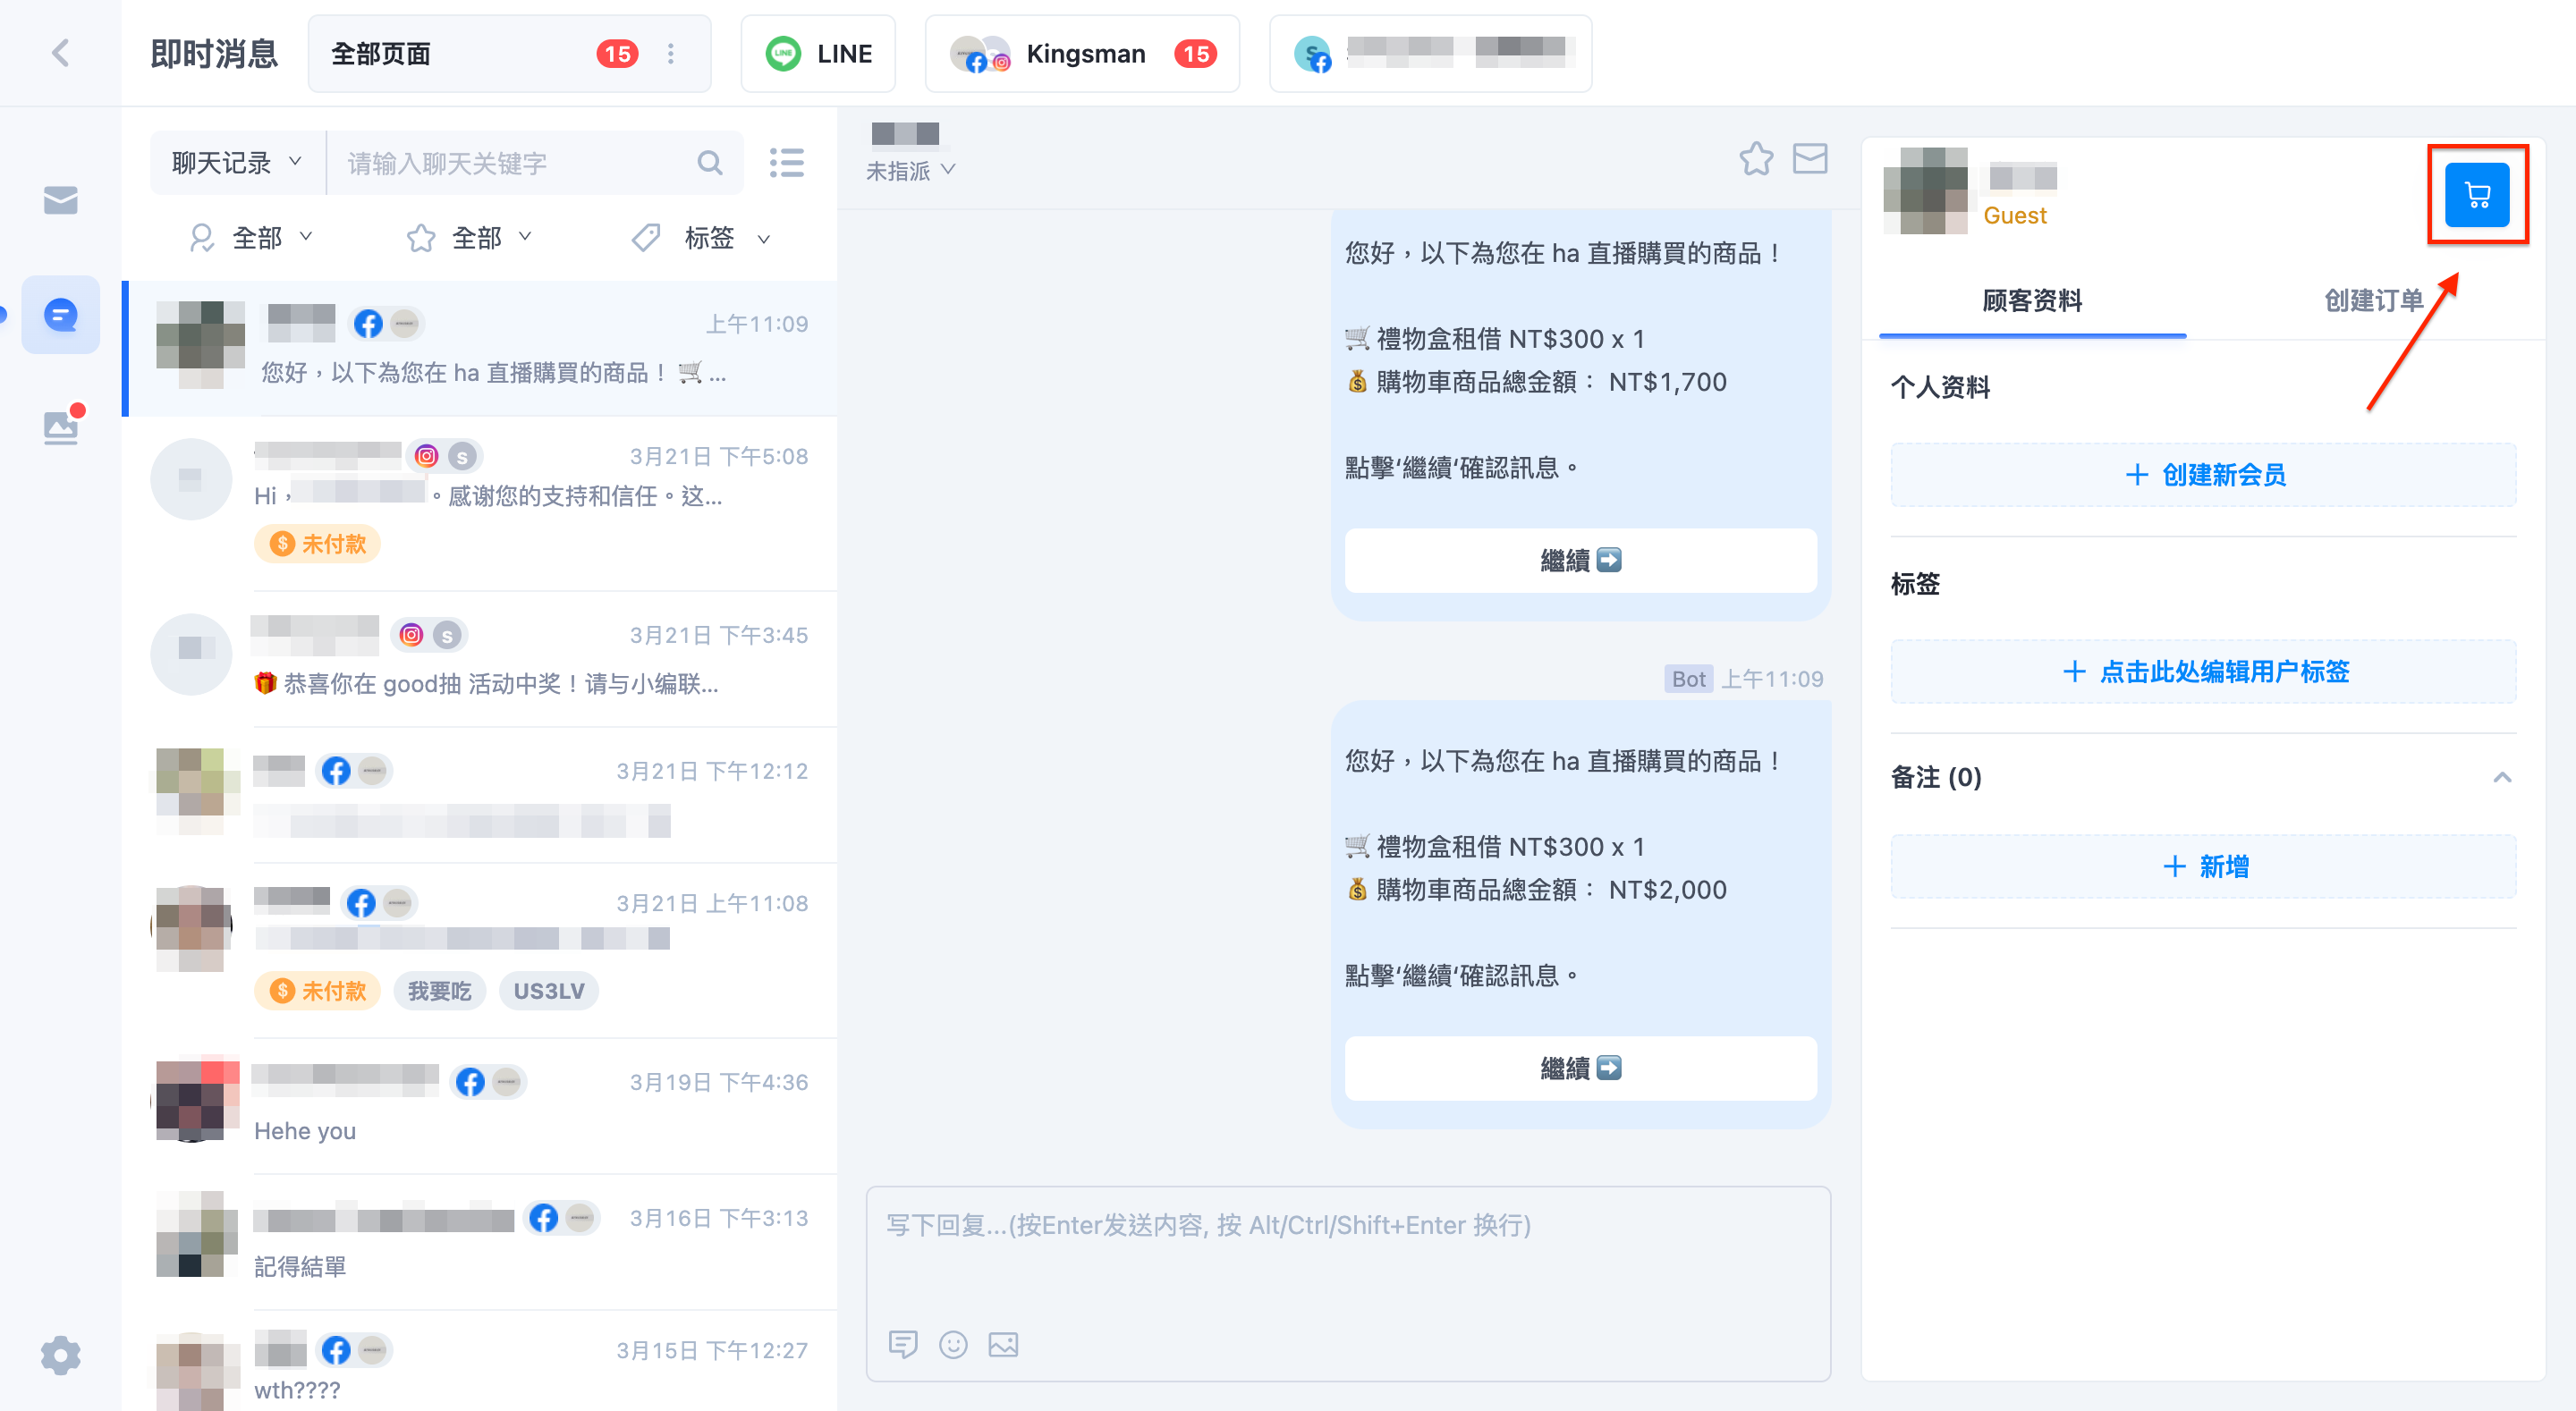This screenshot has width=2576, height=1411.
Task: Select the Kingsman page tab
Action: click(1082, 54)
